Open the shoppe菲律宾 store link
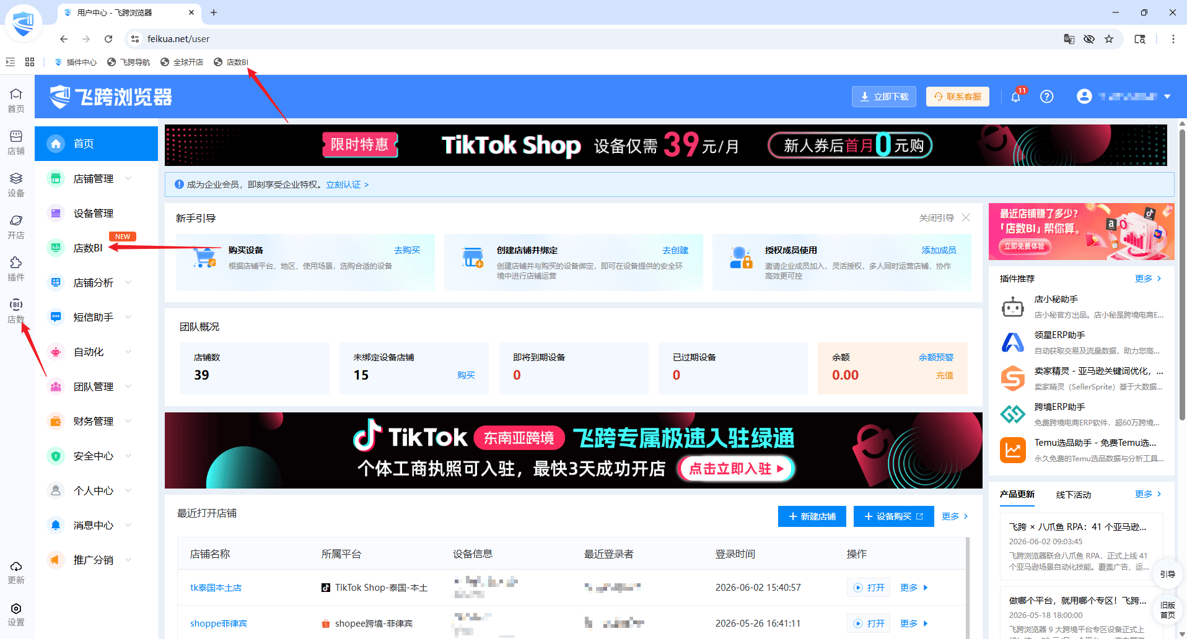Screen dimensions: 1187x639 pos(218,624)
